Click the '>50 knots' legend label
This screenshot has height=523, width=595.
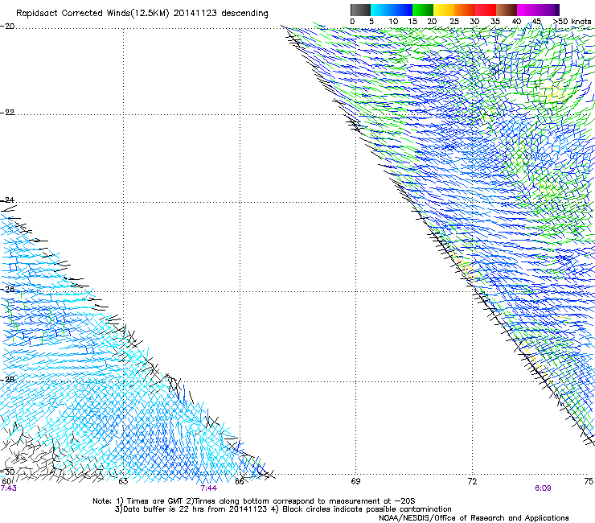pos(572,22)
